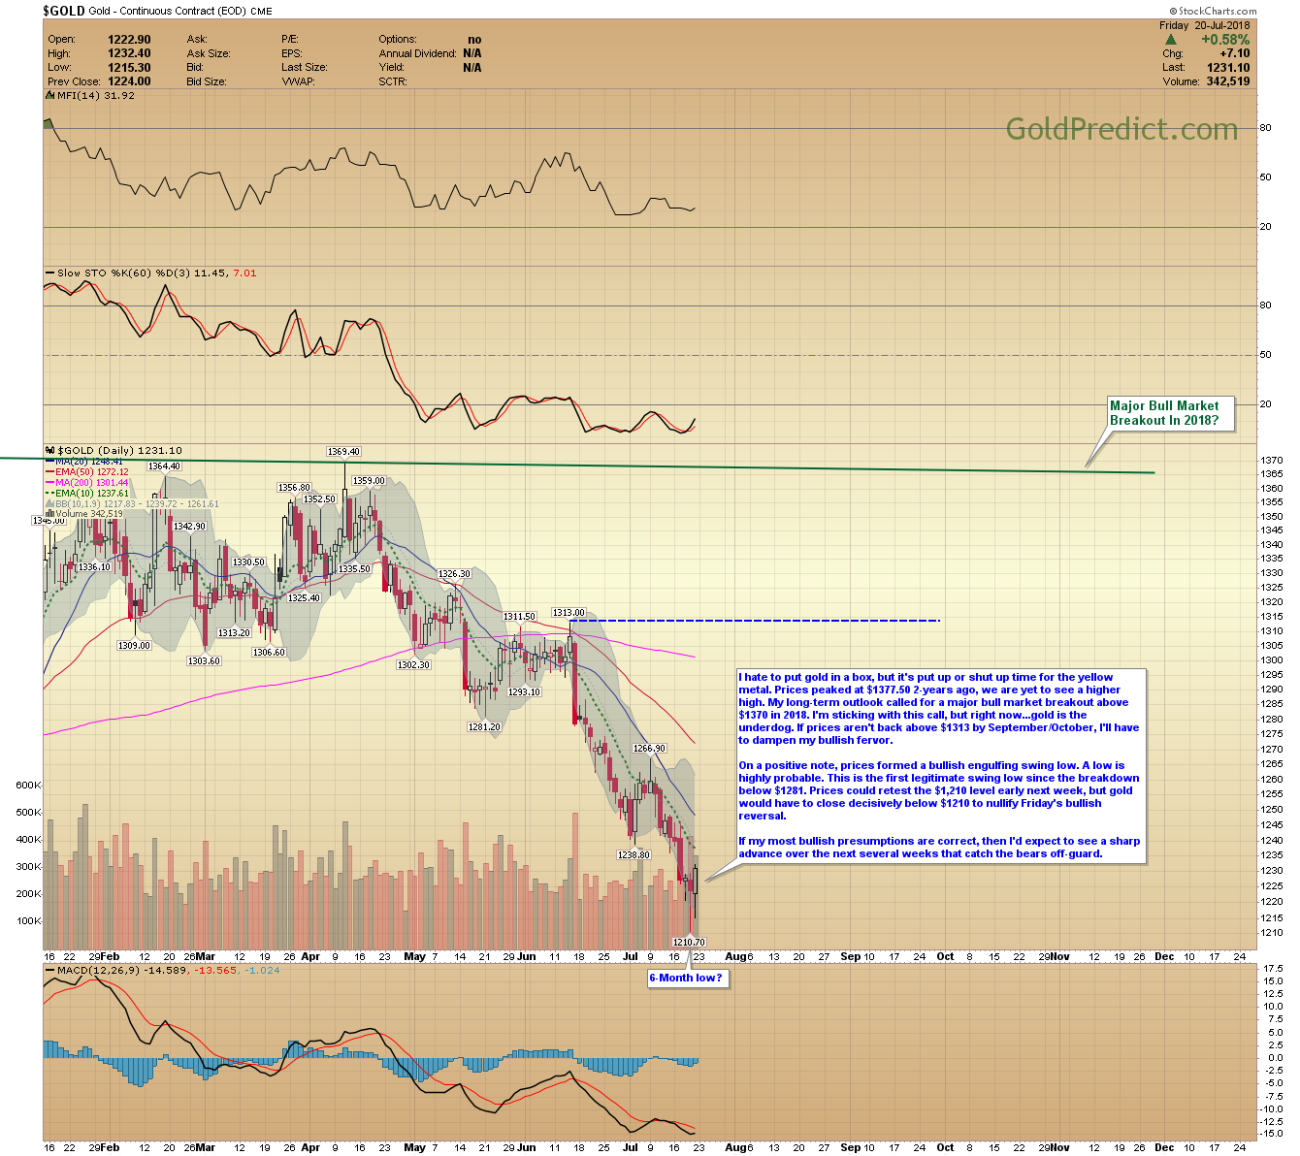The image size is (1300, 1156).
Task: Click the magenta MA(200) legend entry
Action: (91, 483)
